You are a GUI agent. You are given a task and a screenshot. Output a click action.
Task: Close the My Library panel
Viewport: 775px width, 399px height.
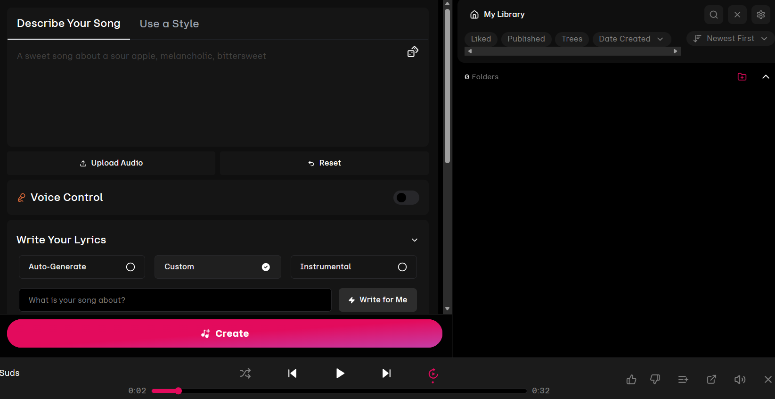click(x=737, y=15)
